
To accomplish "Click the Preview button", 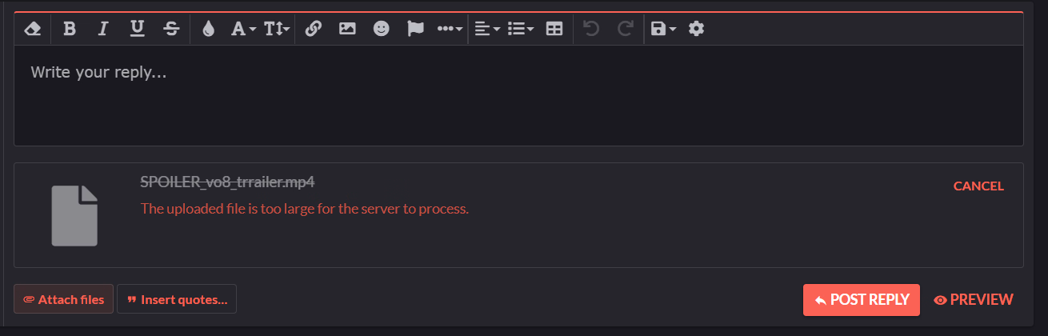I will click(x=974, y=299).
